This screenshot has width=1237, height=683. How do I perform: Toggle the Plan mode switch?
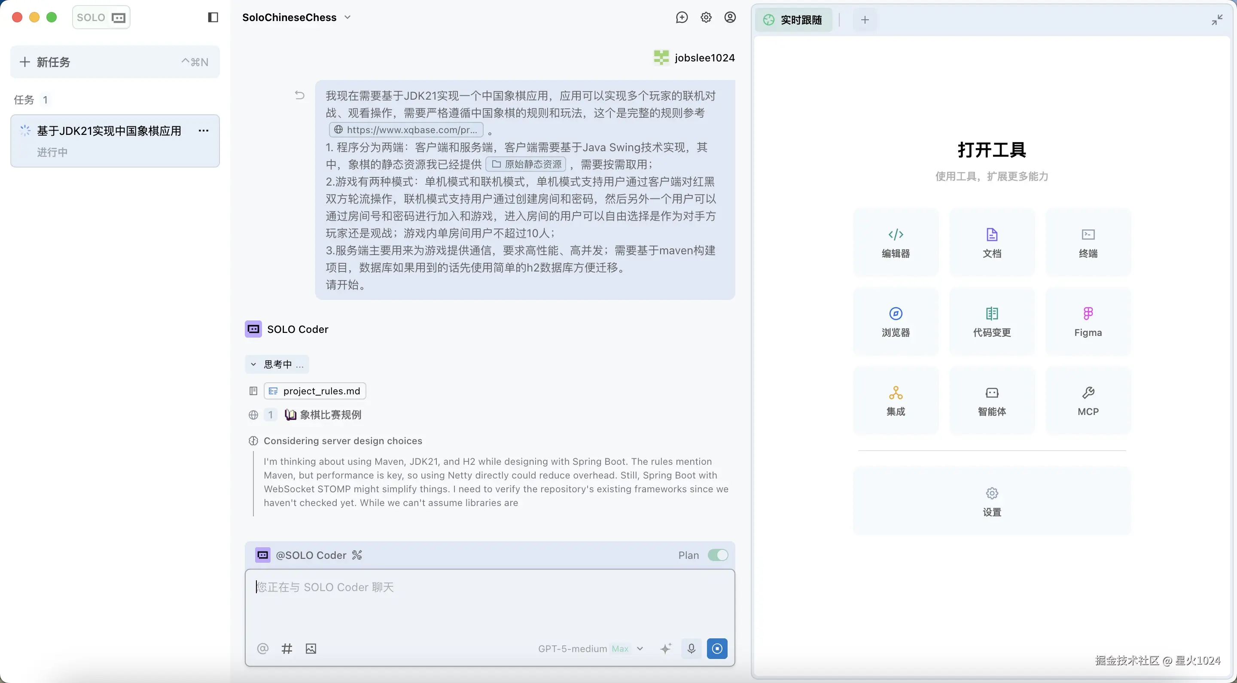[x=717, y=555]
